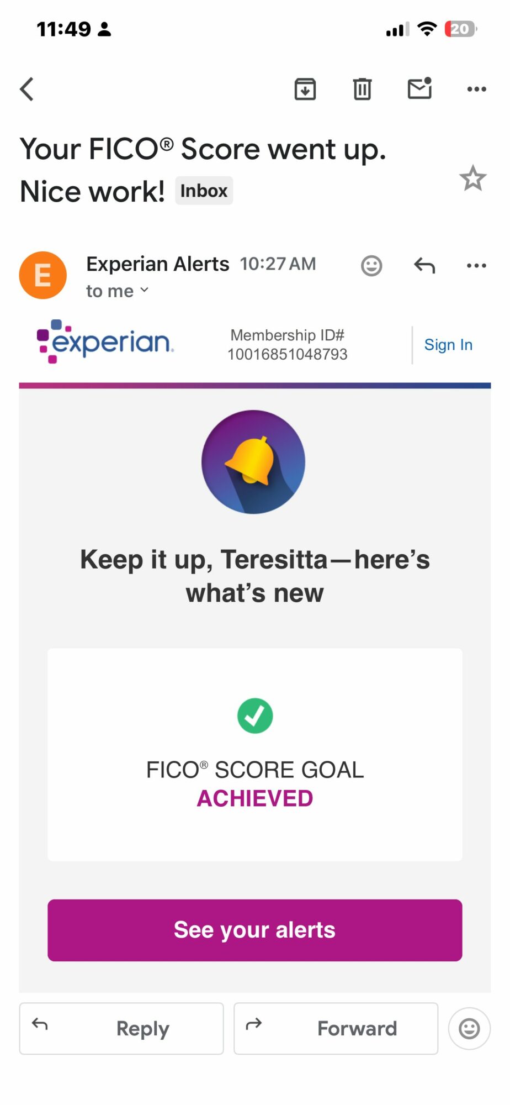Expand the 'to me' recipient details

point(117,291)
